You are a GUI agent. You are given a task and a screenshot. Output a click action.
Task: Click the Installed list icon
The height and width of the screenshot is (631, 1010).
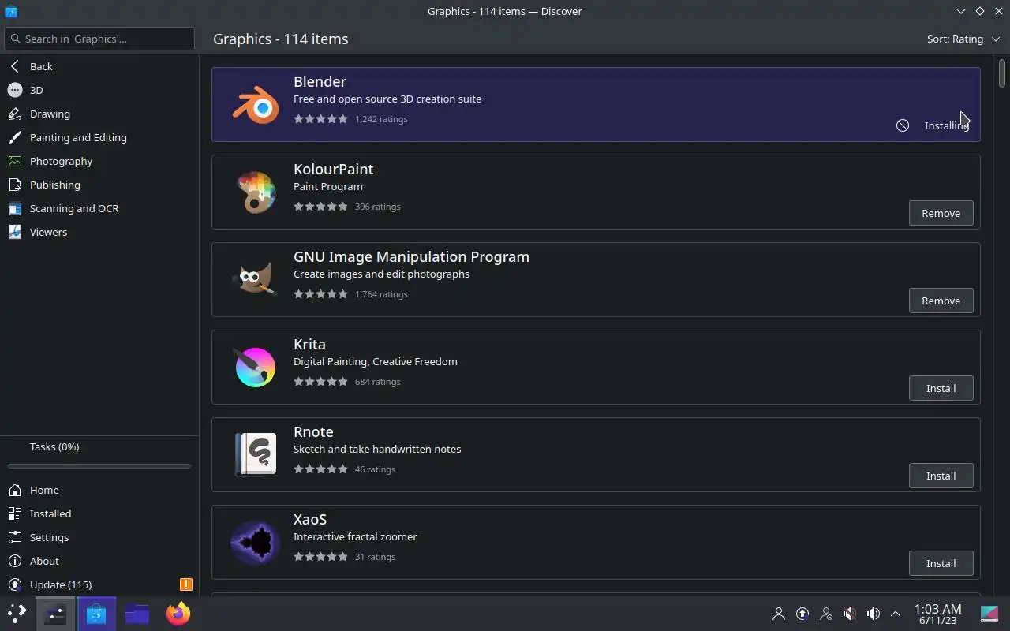coord(14,513)
